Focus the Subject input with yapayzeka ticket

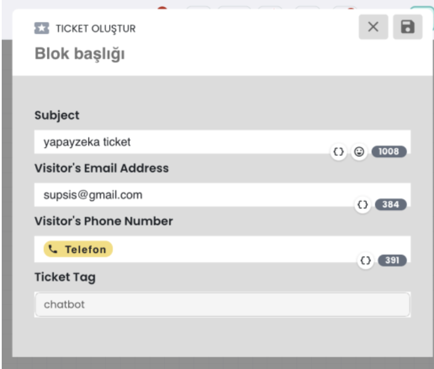point(222,142)
